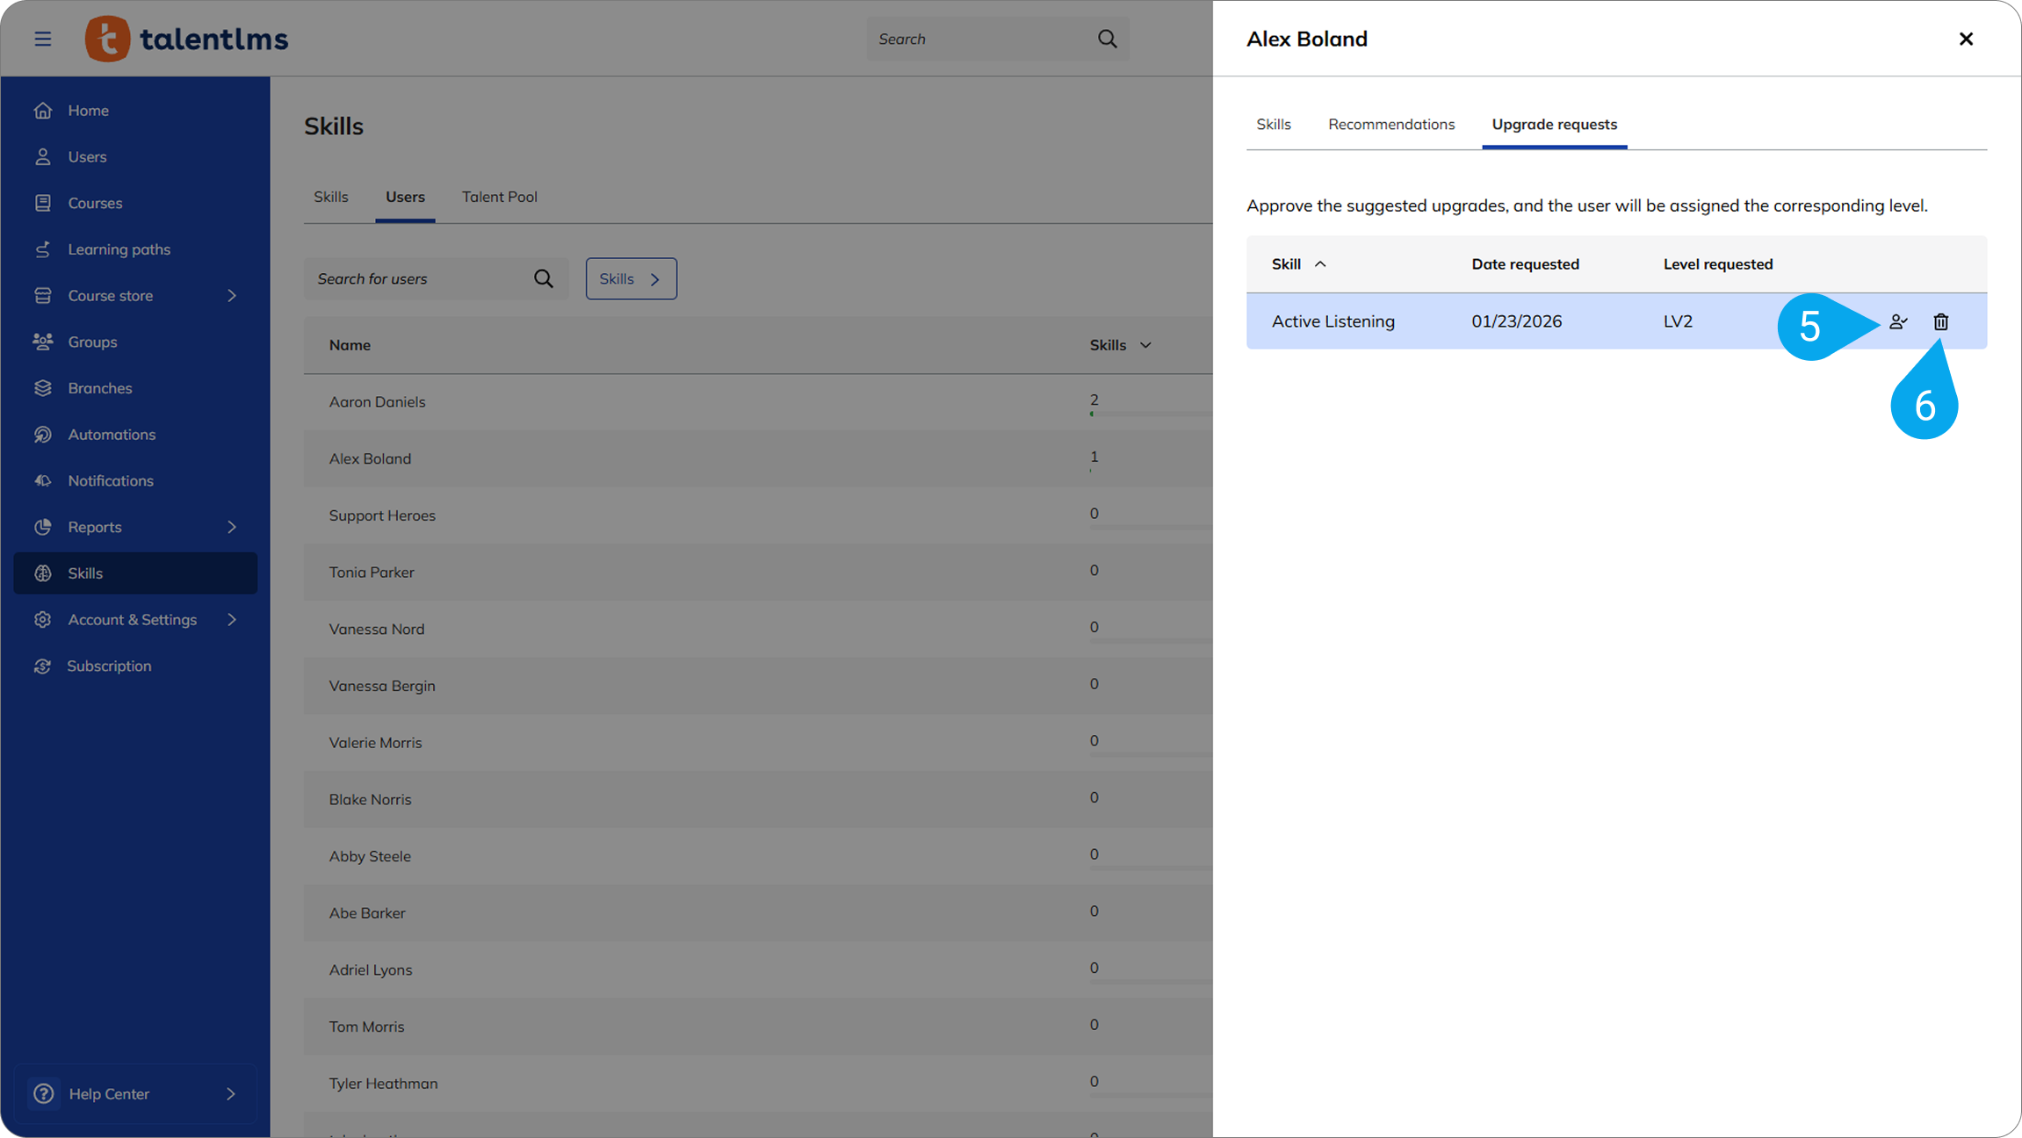Expand the Reports submenu arrow
This screenshot has height=1138, width=2022.
(x=232, y=527)
